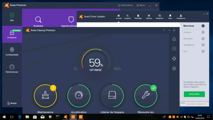Open Libérer de l'espace disk circle

pos(112,96)
